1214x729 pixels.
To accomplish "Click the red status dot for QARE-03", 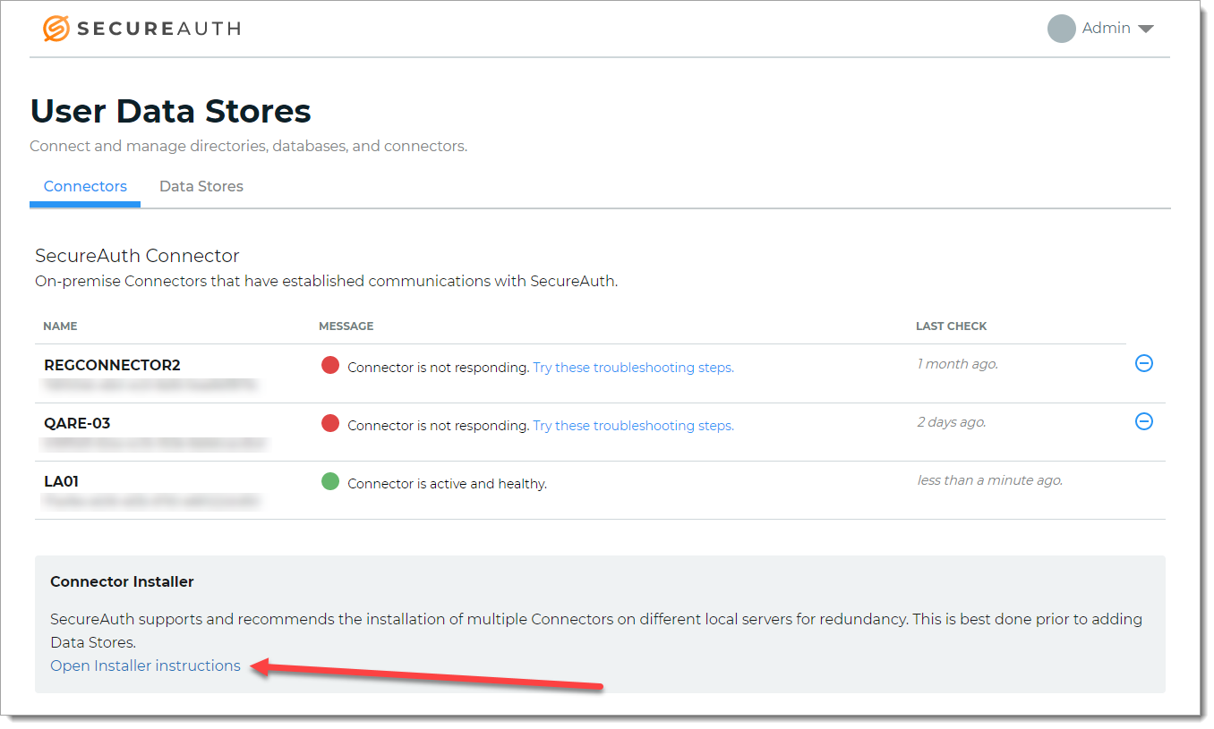I will pyautogui.click(x=330, y=424).
